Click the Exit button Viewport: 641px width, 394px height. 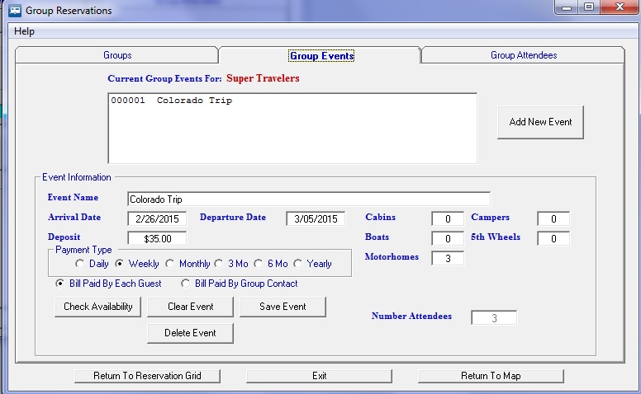(x=319, y=376)
